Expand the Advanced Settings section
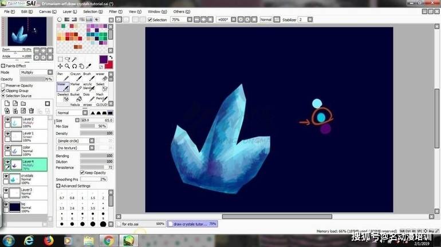Image resolution: width=441 pixels, height=247 pixels. pos(58,186)
